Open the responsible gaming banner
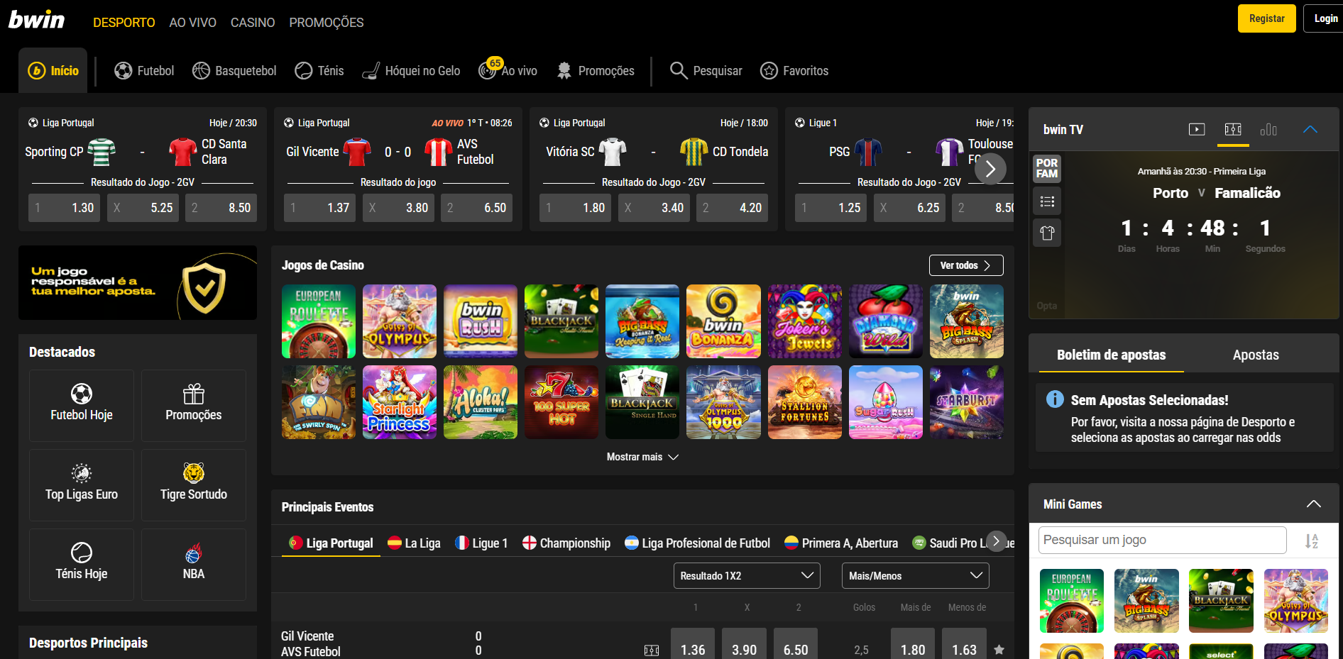This screenshot has height=659, width=1343. pos(138,282)
